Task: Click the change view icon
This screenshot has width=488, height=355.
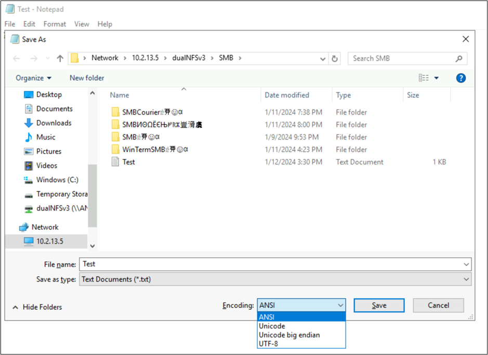Action: pyautogui.click(x=424, y=78)
